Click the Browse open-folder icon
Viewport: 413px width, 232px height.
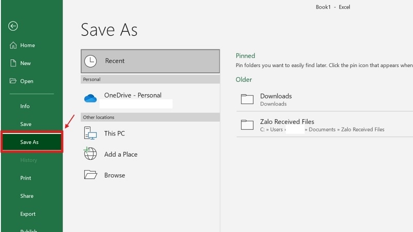[90, 175]
